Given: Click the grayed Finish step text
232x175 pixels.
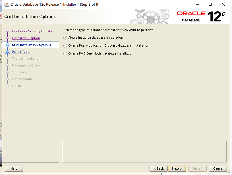Looking at the screenshot, I should [x=16, y=86].
